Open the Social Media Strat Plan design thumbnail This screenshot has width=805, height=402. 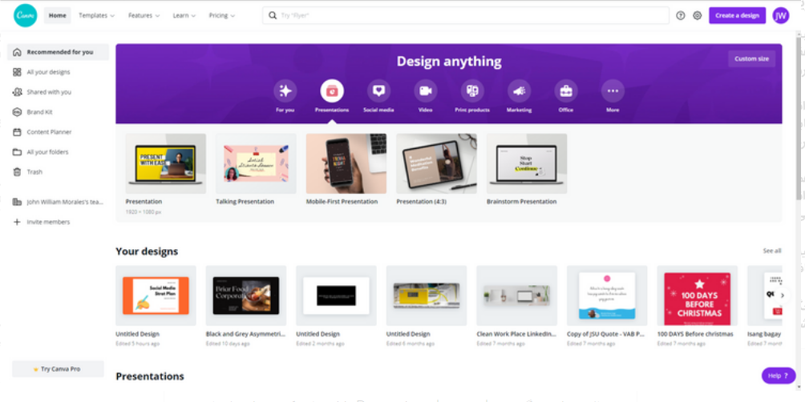pyautogui.click(x=156, y=295)
